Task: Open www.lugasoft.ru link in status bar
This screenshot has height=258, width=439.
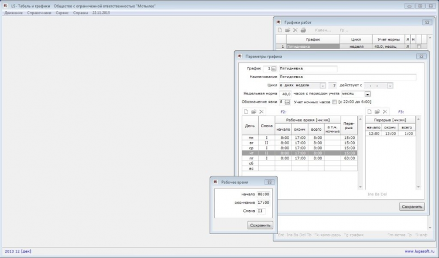Action: coord(420,252)
